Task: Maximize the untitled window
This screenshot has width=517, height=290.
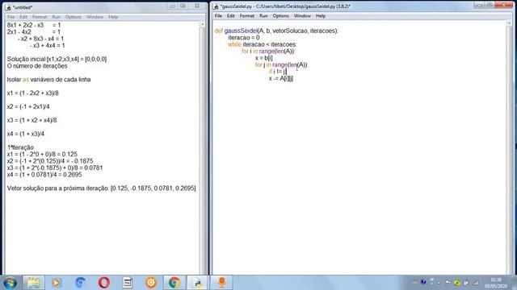Action: 183,6
